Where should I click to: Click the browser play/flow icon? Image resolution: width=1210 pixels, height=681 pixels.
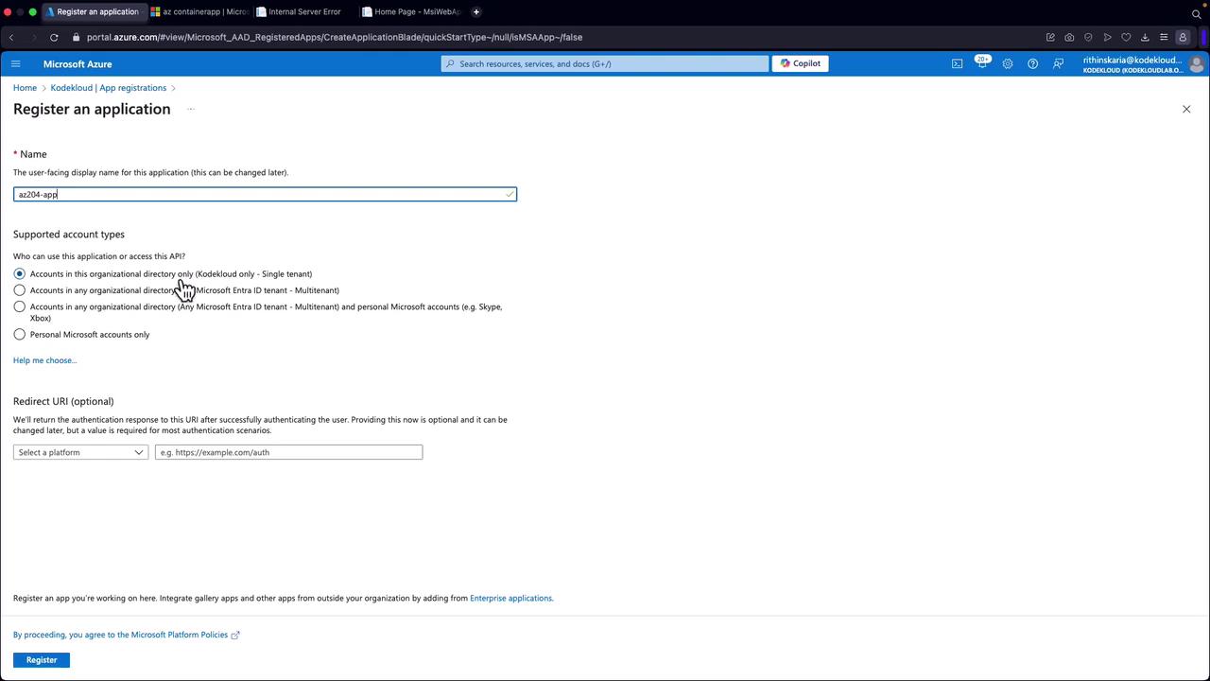point(1107,37)
